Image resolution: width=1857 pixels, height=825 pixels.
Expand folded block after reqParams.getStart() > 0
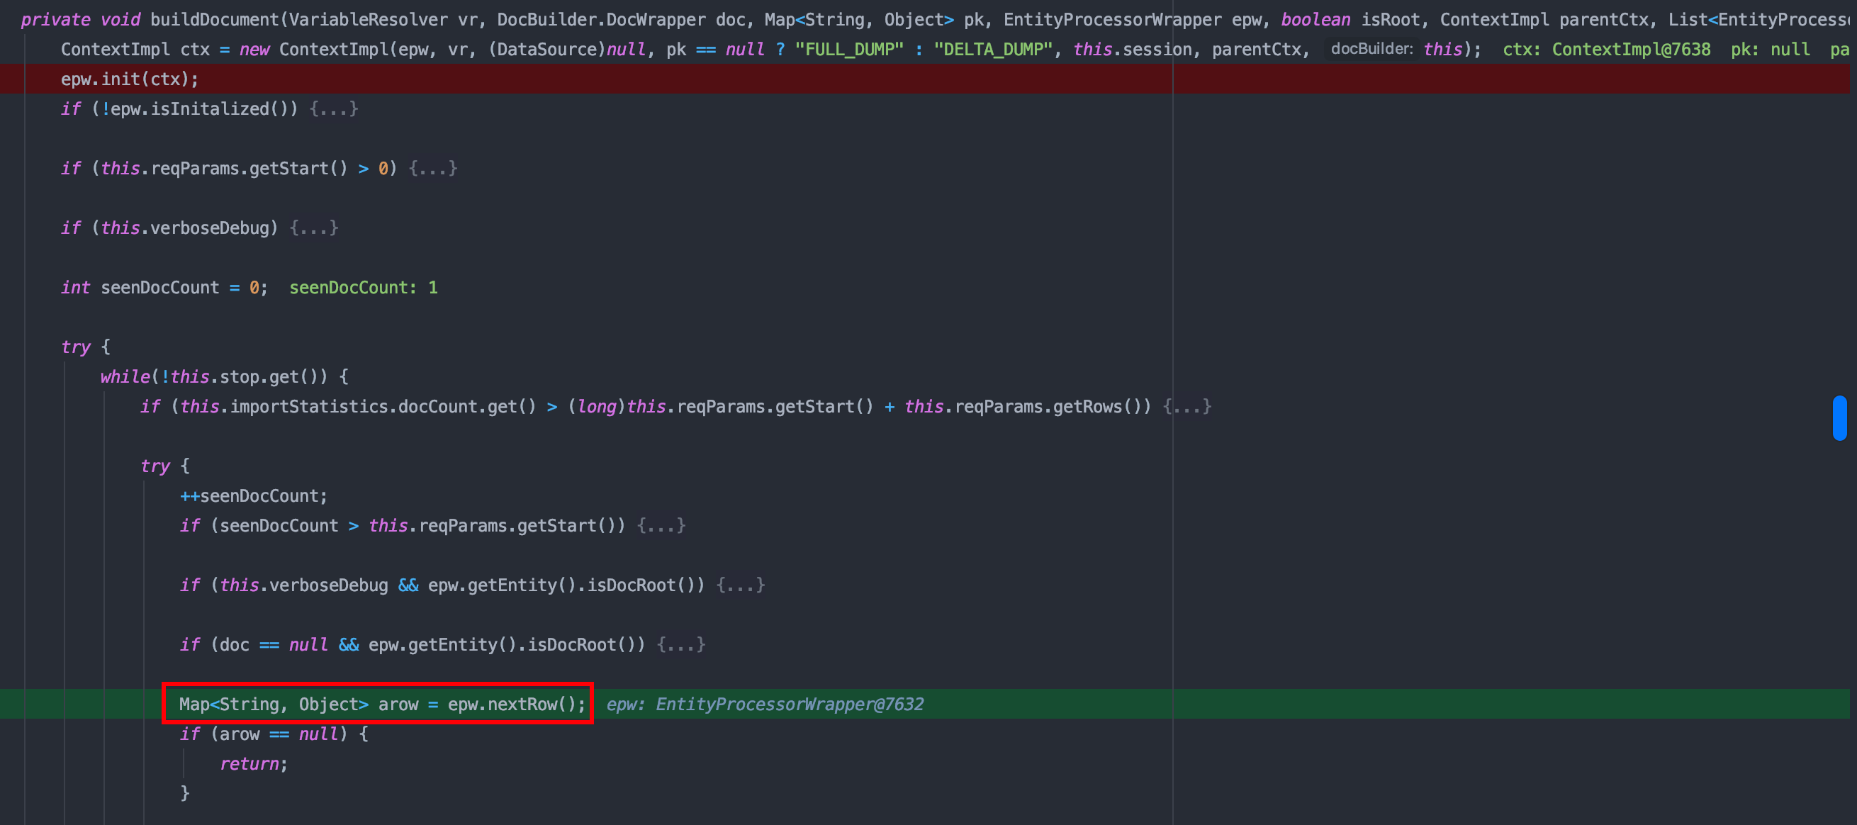(x=432, y=168)
